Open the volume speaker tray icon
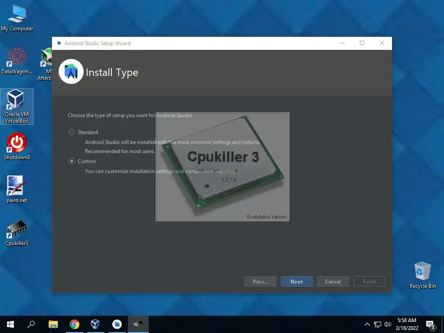444x333 pixels. [x=388, y=324]
